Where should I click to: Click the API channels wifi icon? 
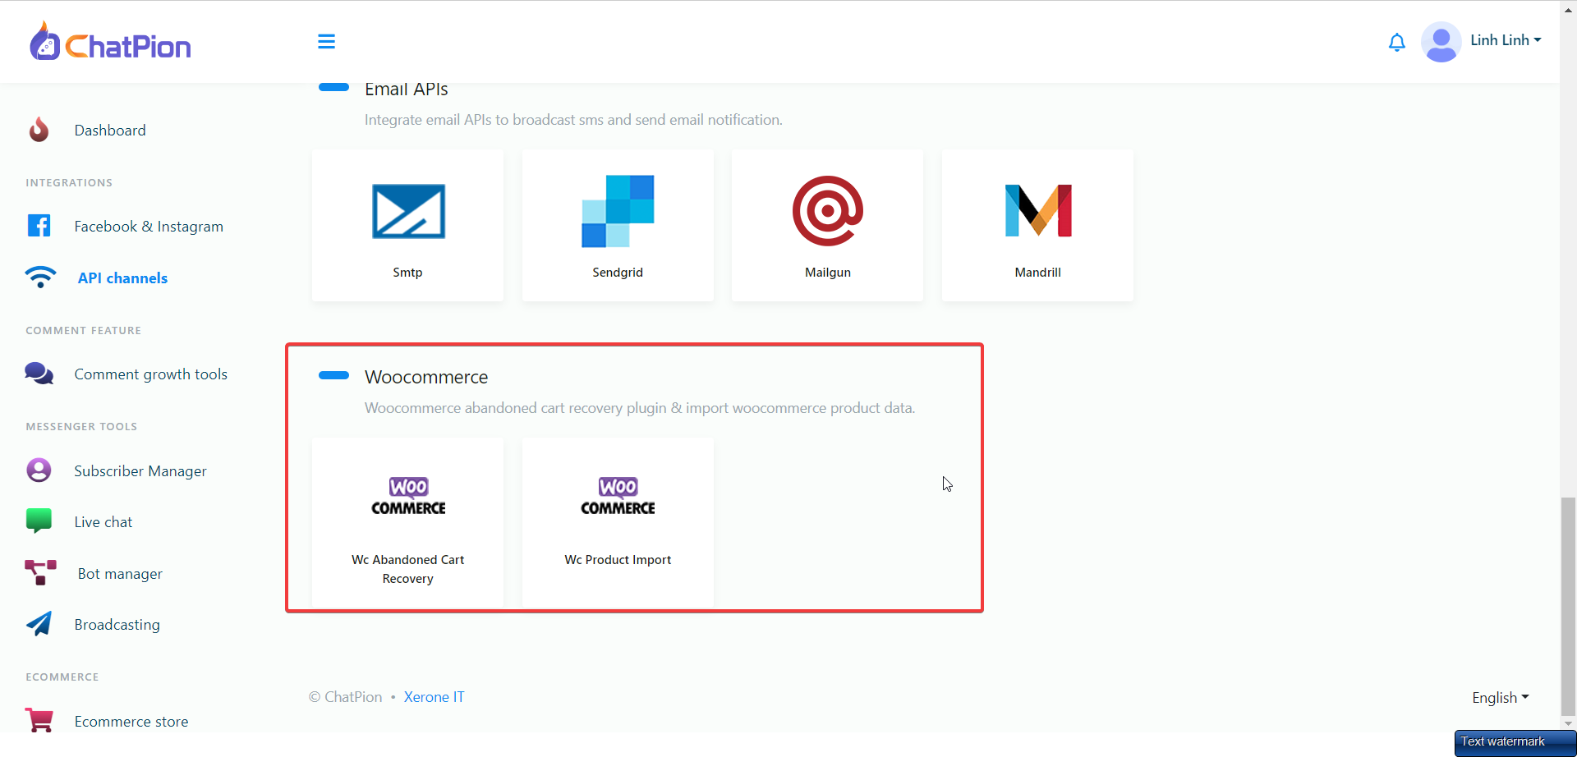click(x=40, y=278)
